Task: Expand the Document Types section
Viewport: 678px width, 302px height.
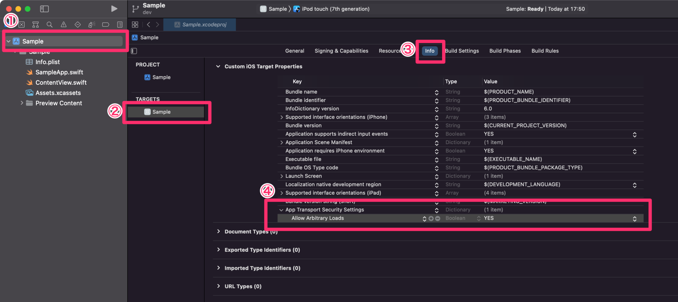Action: coord(218,232)
